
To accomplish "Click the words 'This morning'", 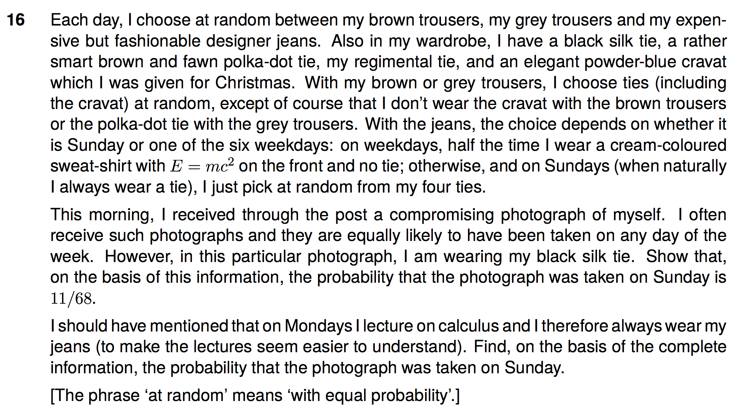I will click(x=102, y=215).
